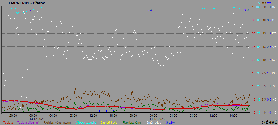Click the 00:00 tick above 14.12.2025

(x=153, y=116)
